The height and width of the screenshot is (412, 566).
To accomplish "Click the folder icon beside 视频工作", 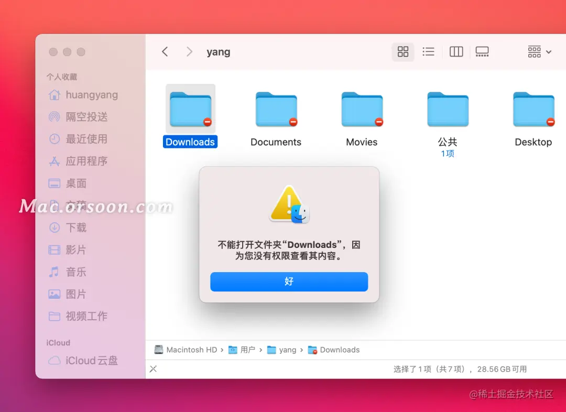I will coord(54,317).
